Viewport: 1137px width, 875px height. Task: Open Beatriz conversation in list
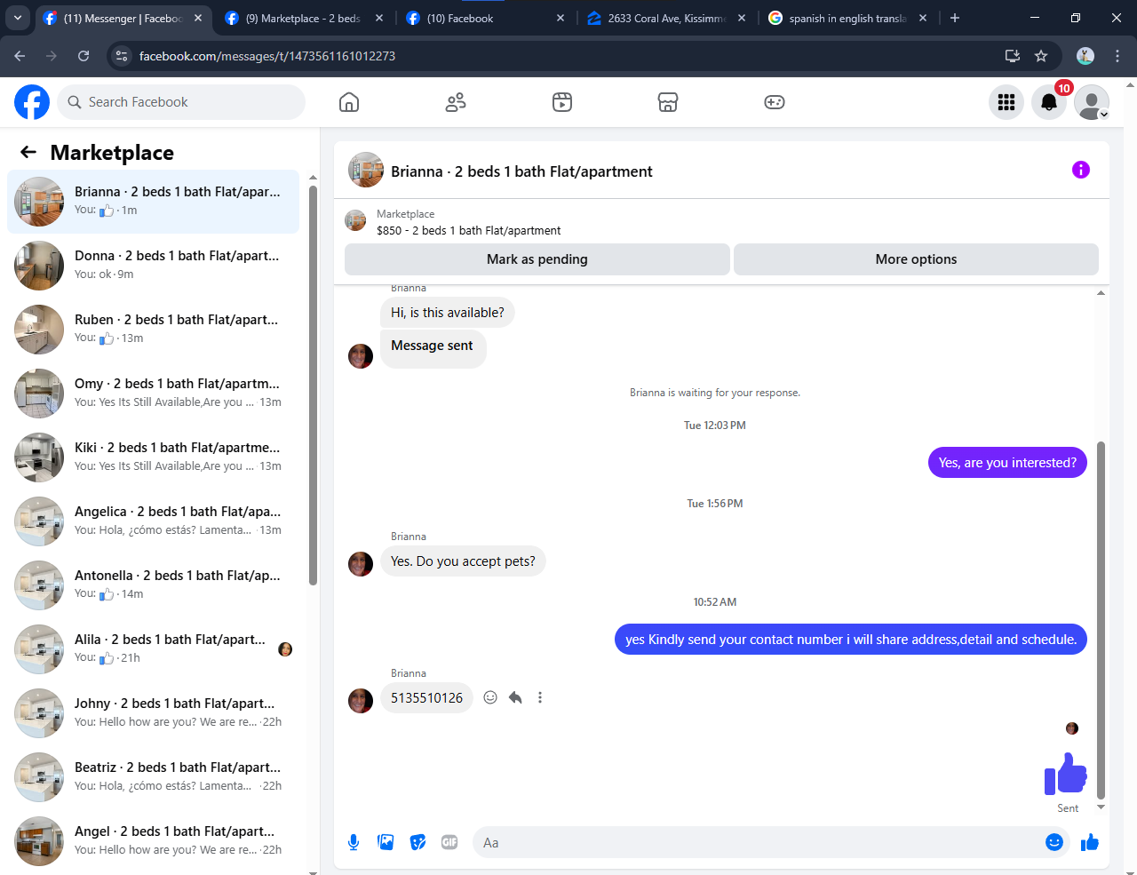click(x=153, y=777)
